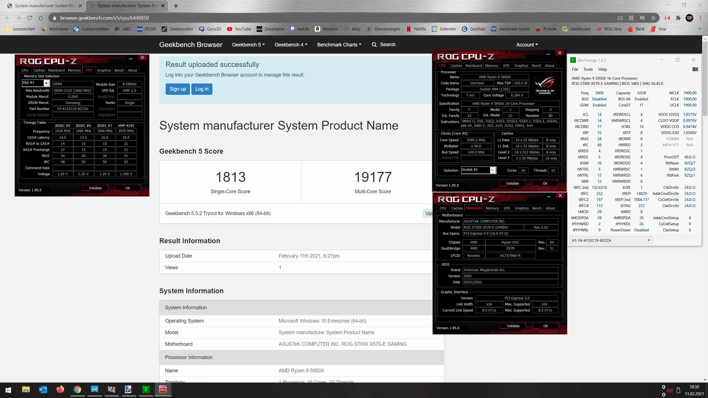The image size is (708, 398).
Task: Open the Graphics tab in bottom-right CPU-Z
Action: pyautogui.click(x=522, y=208)
